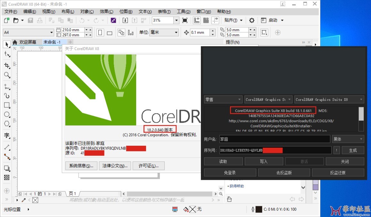Click the 读取 button in keygen
371x217 pixels.
[x=223, y=161]
